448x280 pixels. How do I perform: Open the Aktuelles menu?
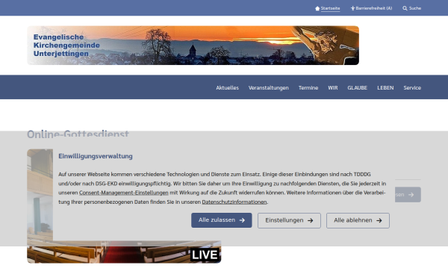[x=227, y=87]
